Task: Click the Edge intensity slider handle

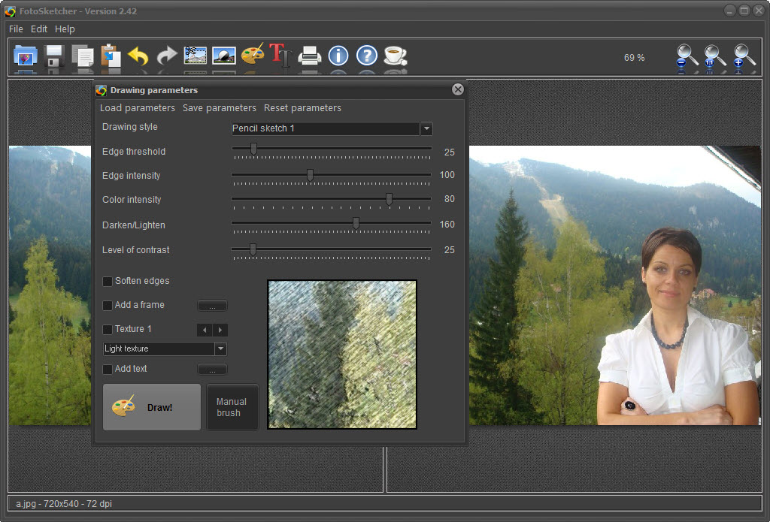Action: pos(310,175)
